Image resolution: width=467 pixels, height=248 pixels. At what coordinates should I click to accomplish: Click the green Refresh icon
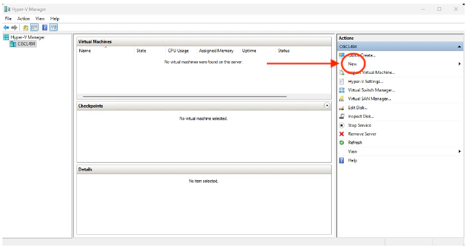tap(341, 142)
